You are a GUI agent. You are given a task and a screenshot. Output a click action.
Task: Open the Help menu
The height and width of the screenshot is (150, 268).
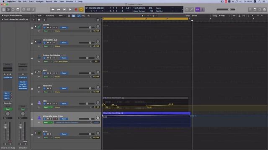pos(80,1)
